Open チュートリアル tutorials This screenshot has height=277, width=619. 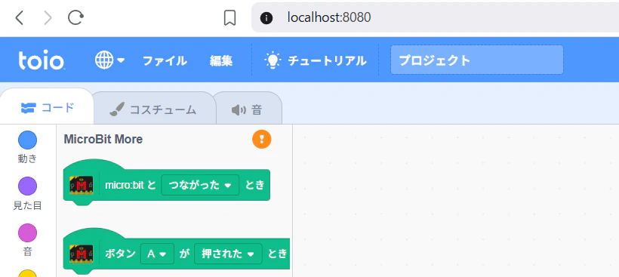[x=316, y=60]
